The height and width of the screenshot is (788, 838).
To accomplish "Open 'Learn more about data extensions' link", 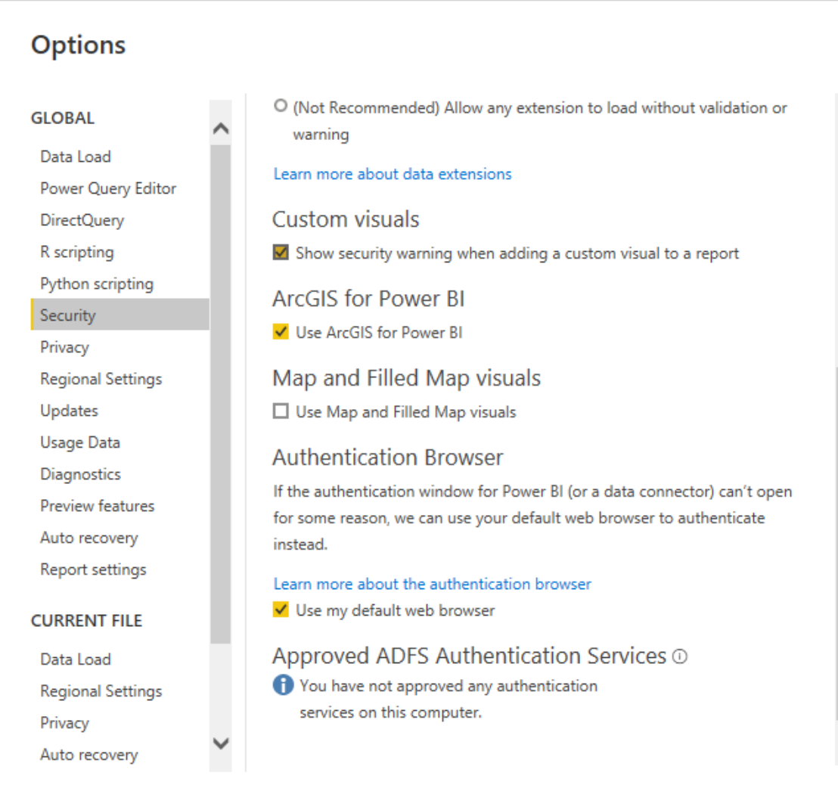I will point(393,174).
